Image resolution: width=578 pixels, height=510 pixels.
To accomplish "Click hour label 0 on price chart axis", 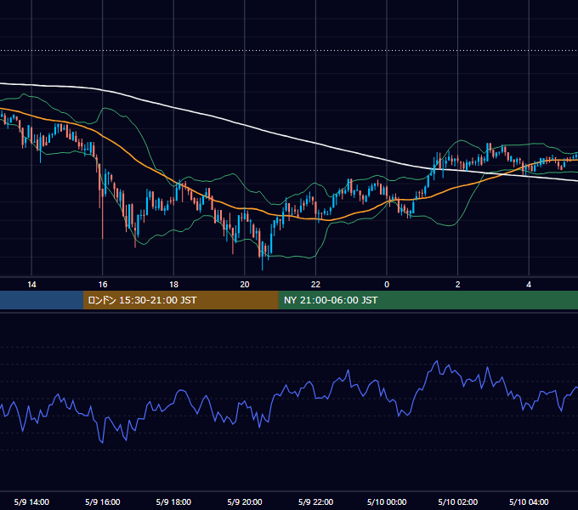I will coord(387,285).
